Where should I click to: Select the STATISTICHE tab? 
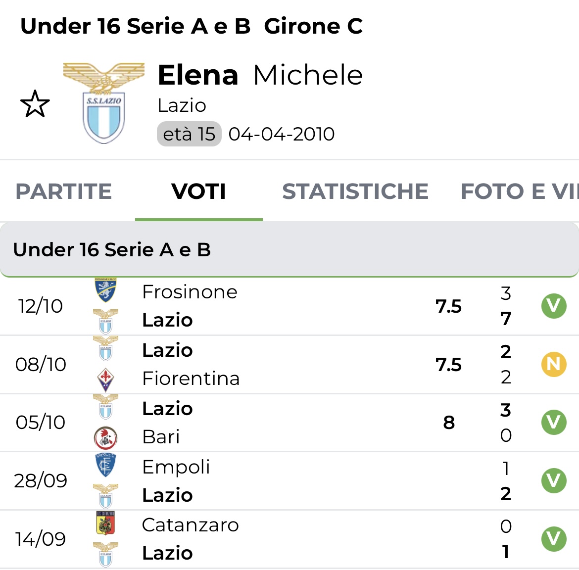[355, 191]
